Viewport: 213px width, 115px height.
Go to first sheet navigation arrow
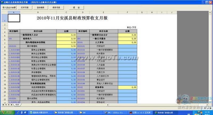(3, 105)
